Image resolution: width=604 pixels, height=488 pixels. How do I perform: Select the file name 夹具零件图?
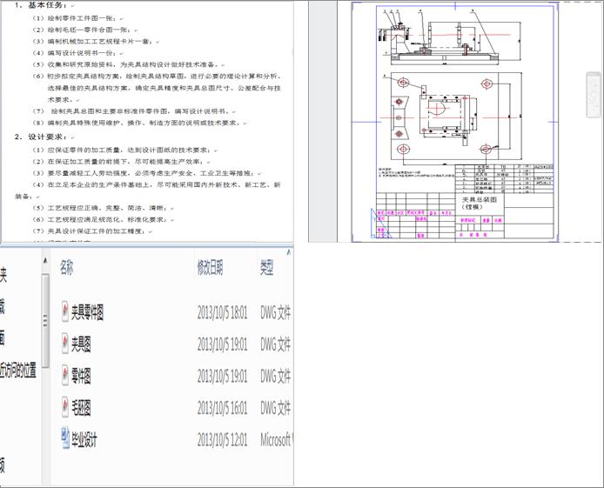click(x=87, y=312)
